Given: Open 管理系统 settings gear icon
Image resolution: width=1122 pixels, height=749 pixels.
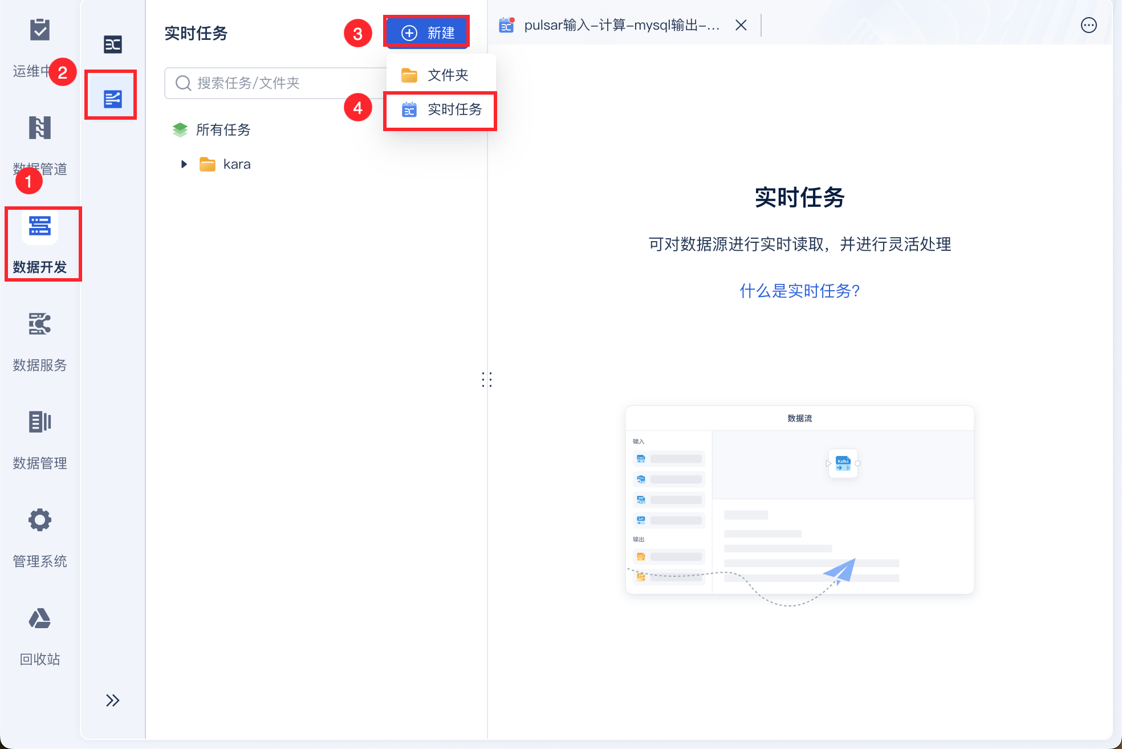Looking at the screenshot, I should click(39, 520).
